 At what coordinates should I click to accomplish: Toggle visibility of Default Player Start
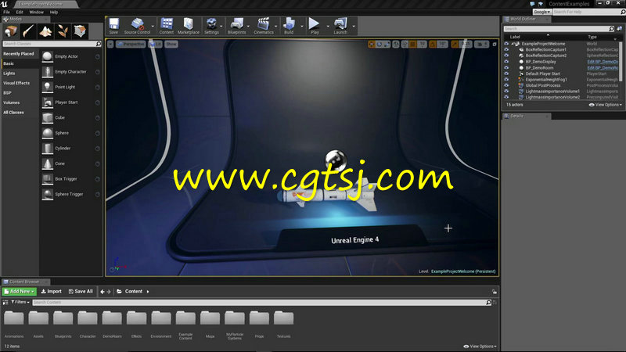(506, 74)
